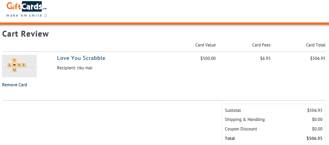This screenshot has height=145, width=329.
Task: Select the Card Value column header
Action: pyautogui.click(x=205, y=45)
